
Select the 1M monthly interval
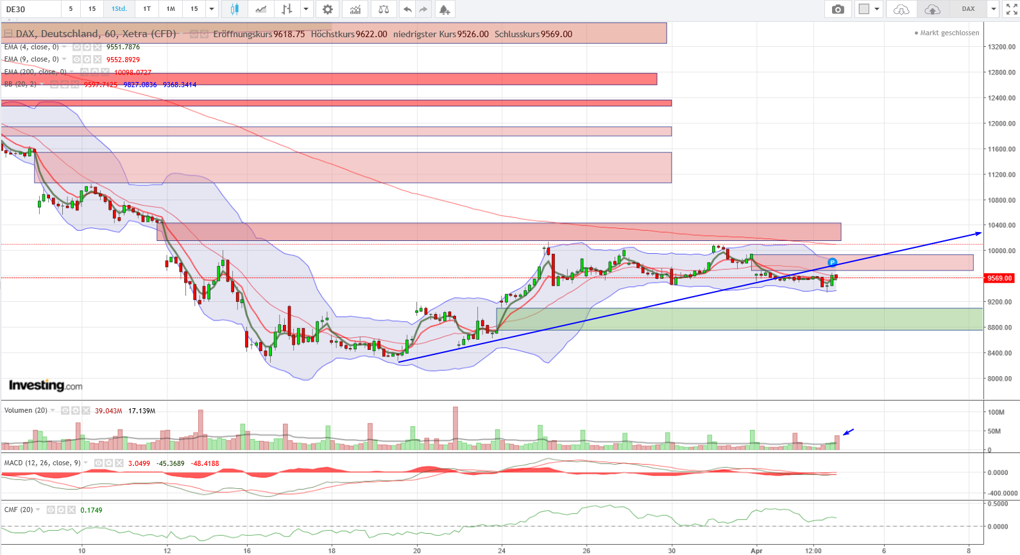coord(171,9)
